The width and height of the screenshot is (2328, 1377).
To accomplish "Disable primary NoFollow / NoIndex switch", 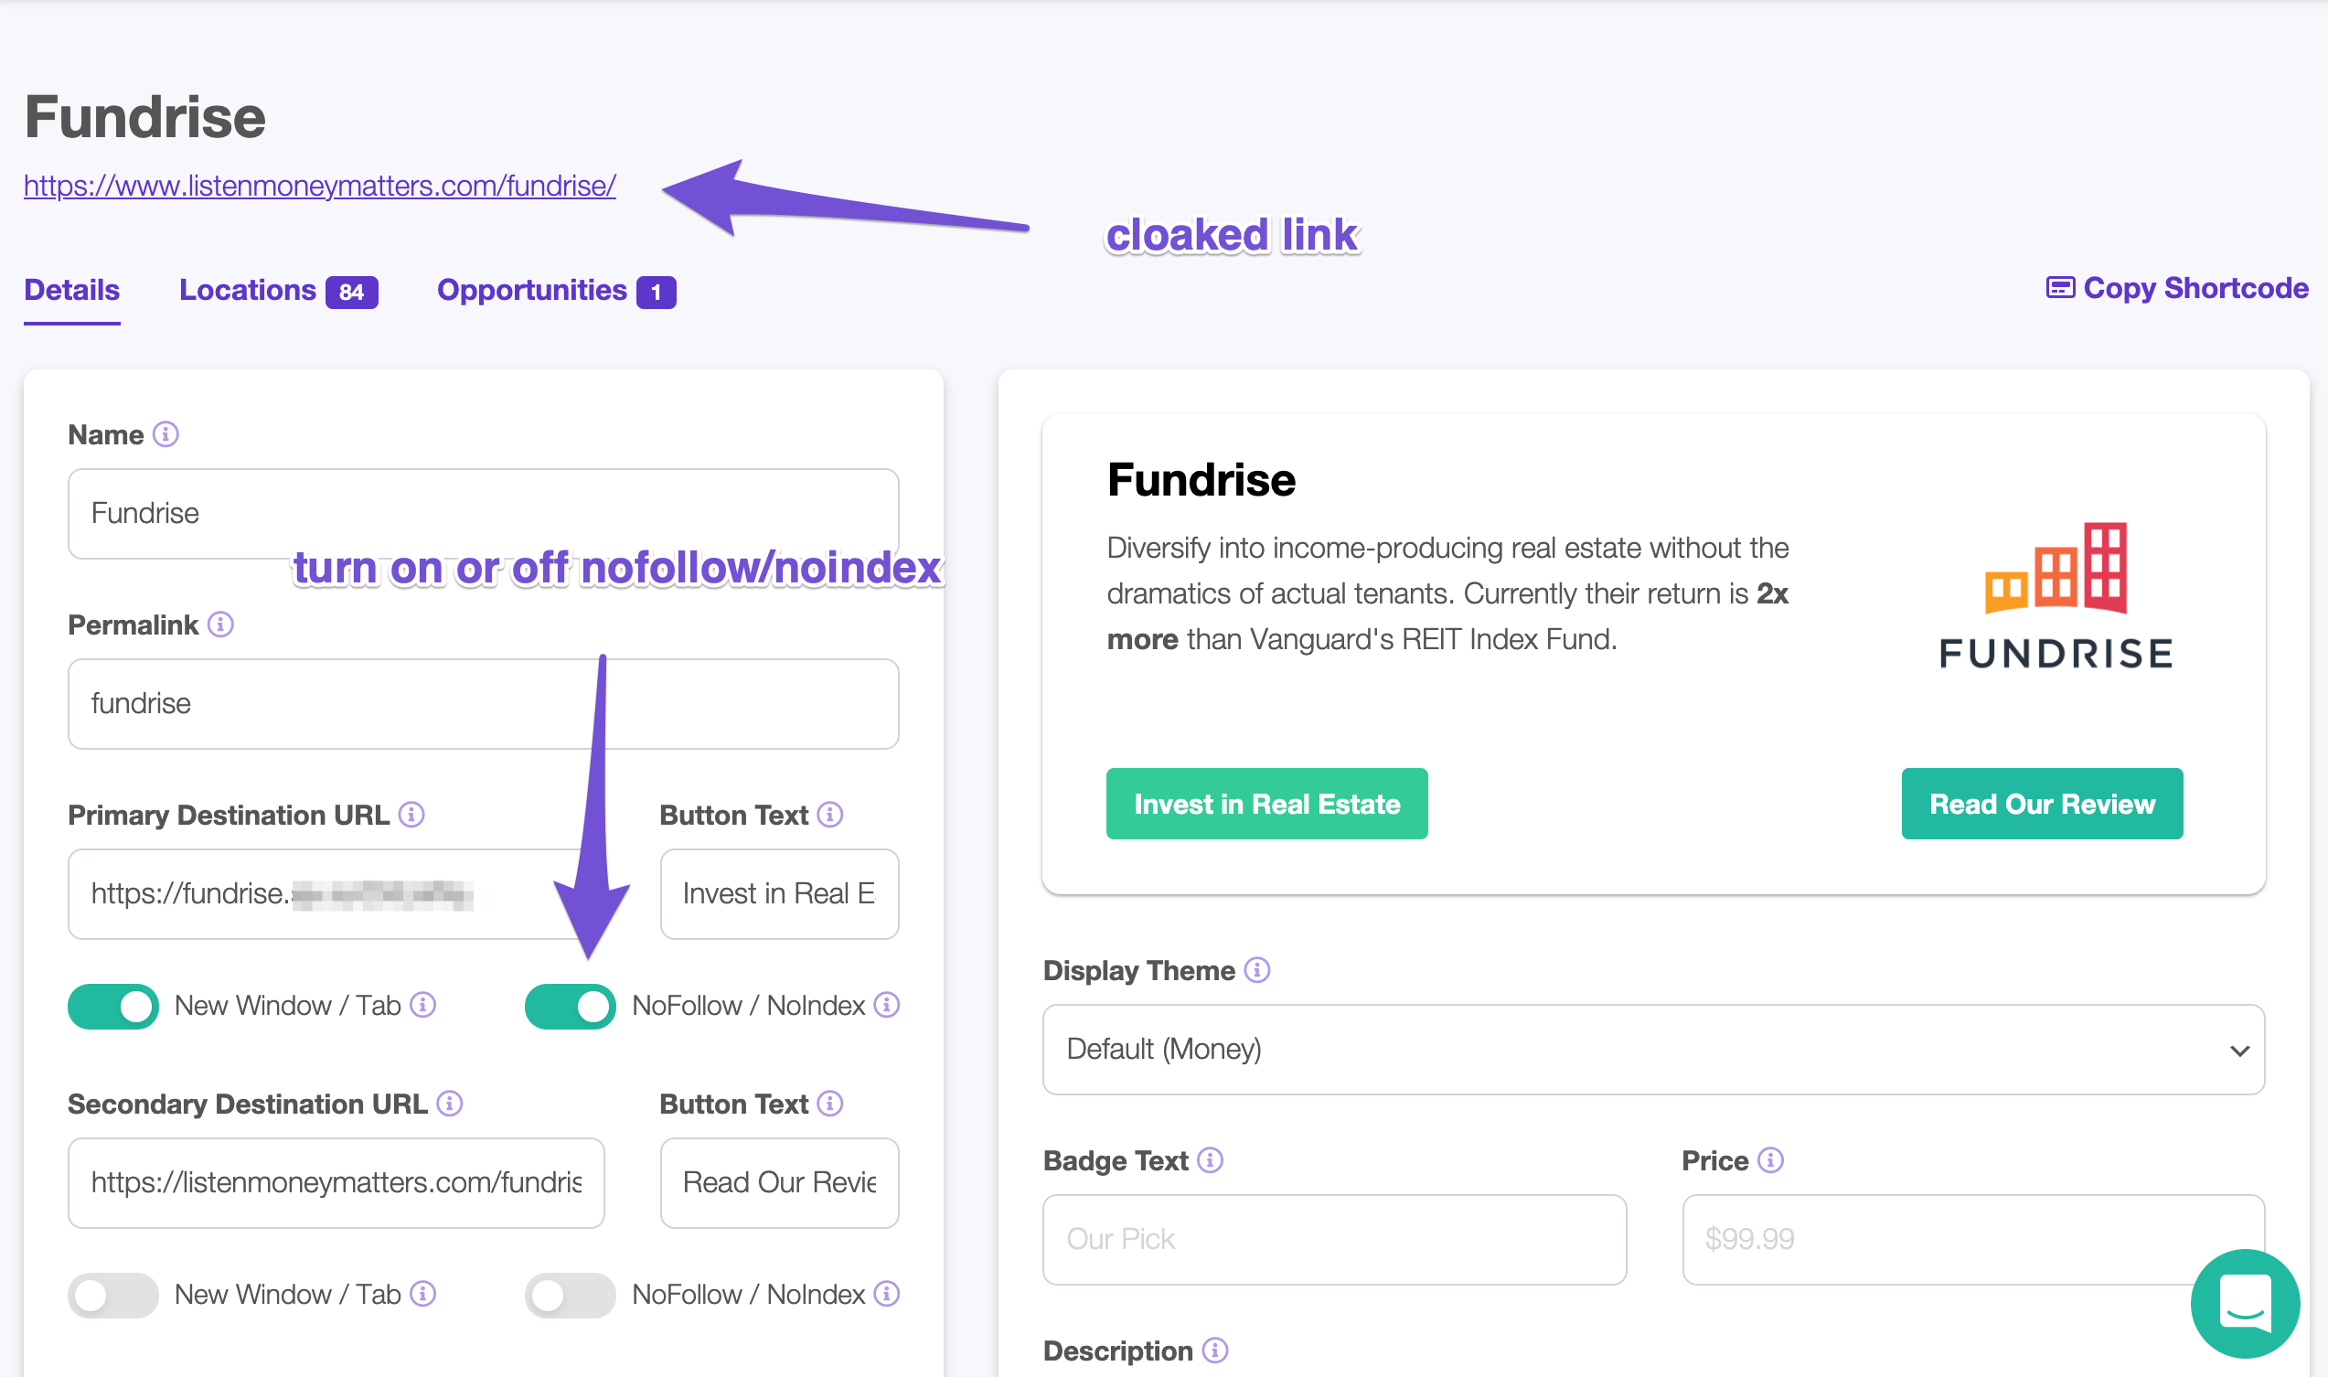I will [x=570, y=1007].
